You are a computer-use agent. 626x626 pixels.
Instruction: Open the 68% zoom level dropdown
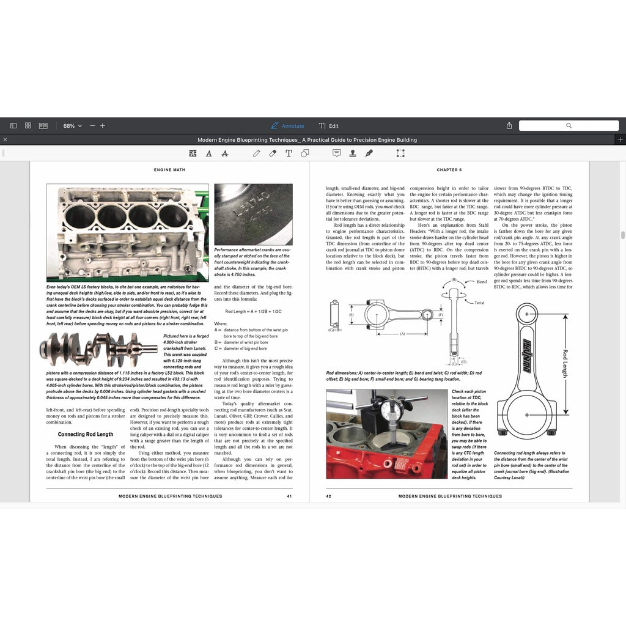point(72,125)
